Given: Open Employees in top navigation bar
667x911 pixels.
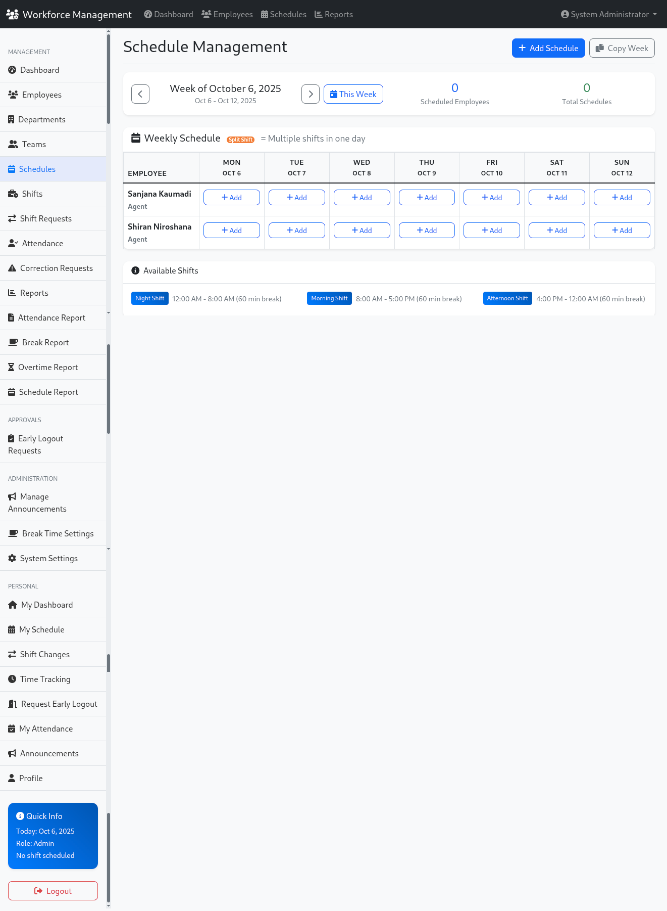Looking at the screenshot, I should click(x=227, y=14).
